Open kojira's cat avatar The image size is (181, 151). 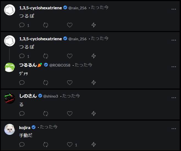[x=10, y=129]
